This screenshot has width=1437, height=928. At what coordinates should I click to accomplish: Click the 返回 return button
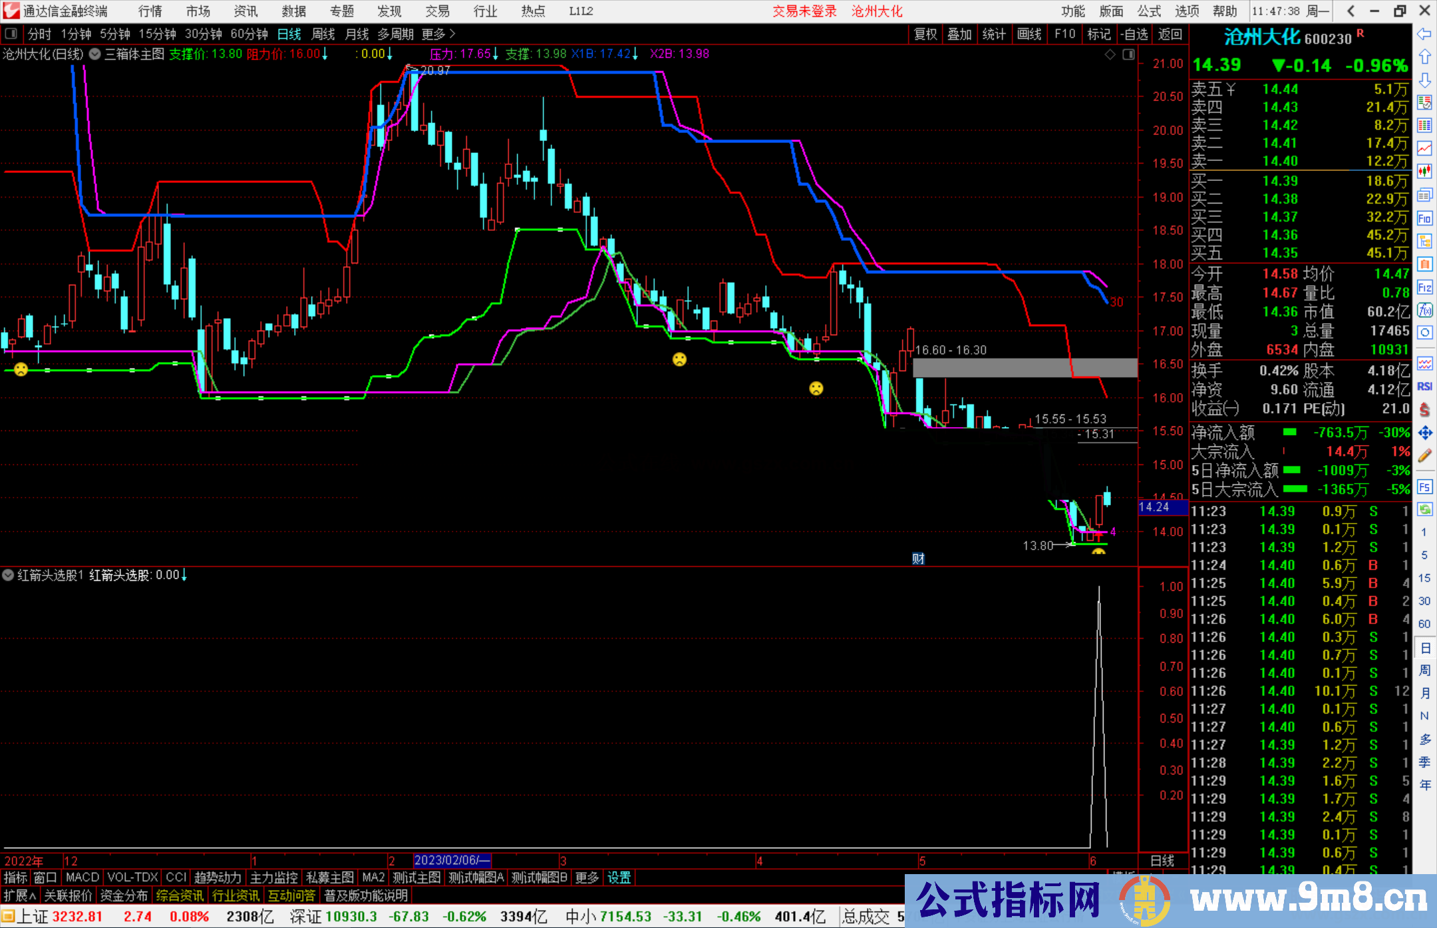(x=1170, y=34)
